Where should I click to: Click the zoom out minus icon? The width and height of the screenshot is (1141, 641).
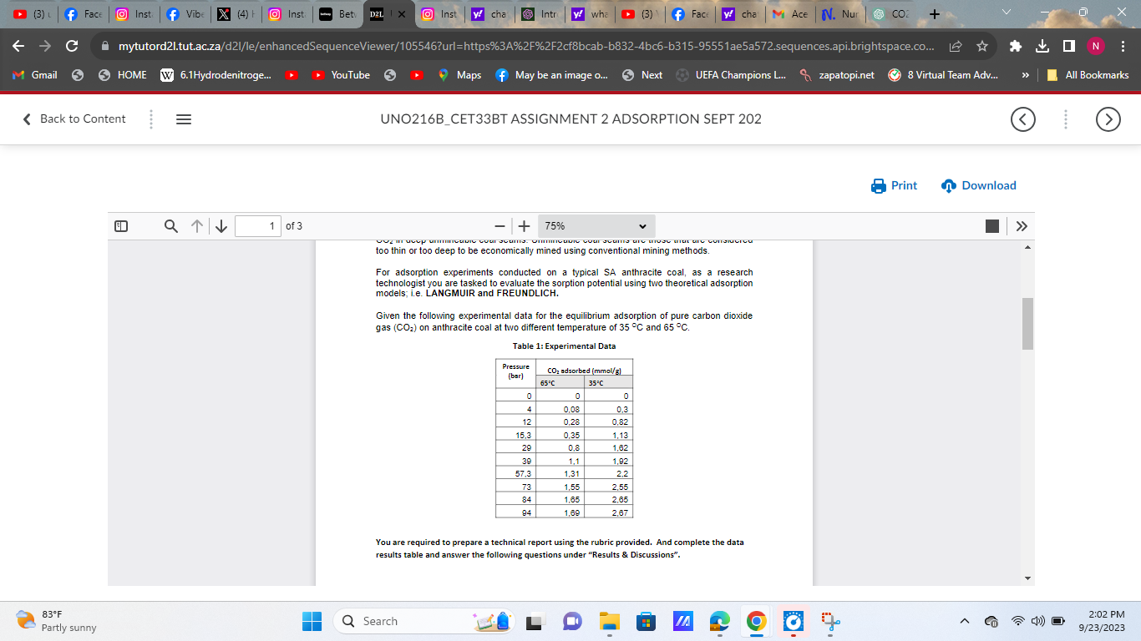499,226
